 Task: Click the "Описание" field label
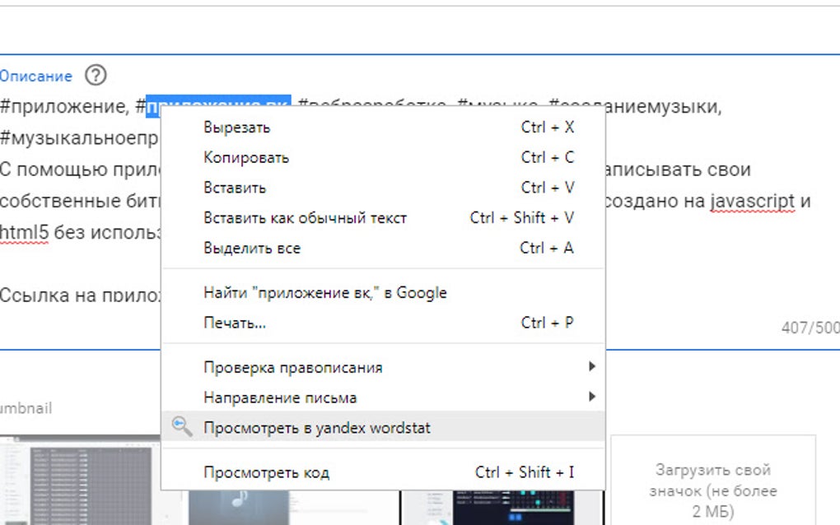pyautogui.click(x=36, y=75)
